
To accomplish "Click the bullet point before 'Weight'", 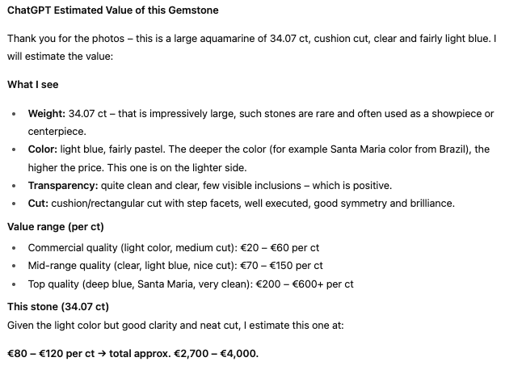I will pyautogui.click(x=14, y=114).
